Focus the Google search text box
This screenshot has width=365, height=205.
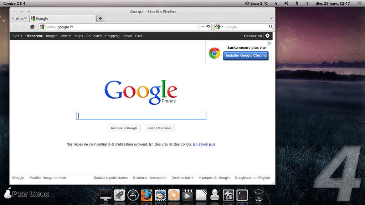coord(141,116)
